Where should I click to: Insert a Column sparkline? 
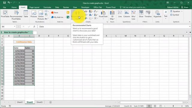127,14
